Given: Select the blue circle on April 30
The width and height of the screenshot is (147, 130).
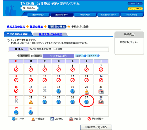Looking at the screenshot, I should (31, 112).
